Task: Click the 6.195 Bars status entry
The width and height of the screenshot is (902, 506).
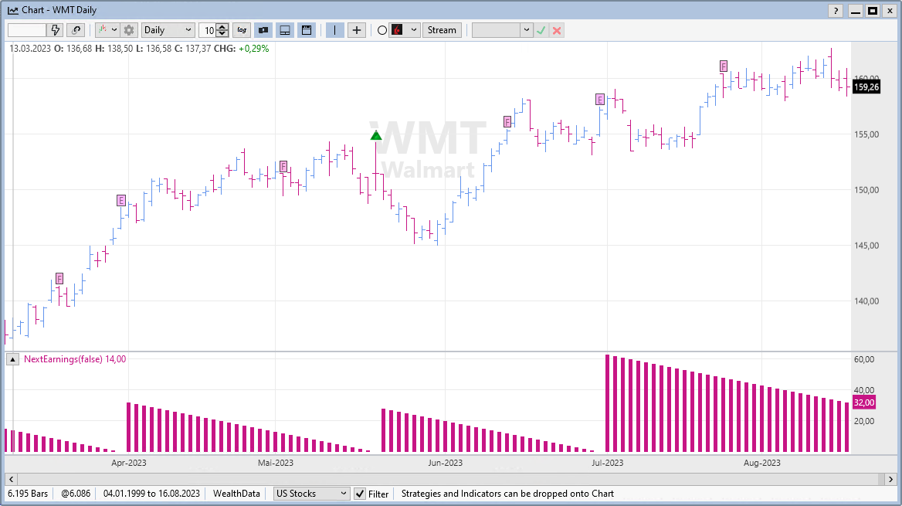Action: point(28,494)
